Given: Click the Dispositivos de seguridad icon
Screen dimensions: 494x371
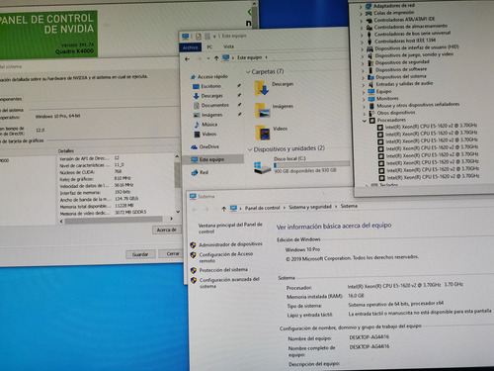Looking at the screenshot, I should [x=370, y=62].
